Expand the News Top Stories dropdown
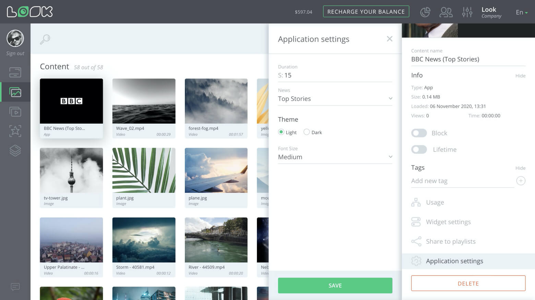Screen dimensions: 535x300 pos(335,99)
